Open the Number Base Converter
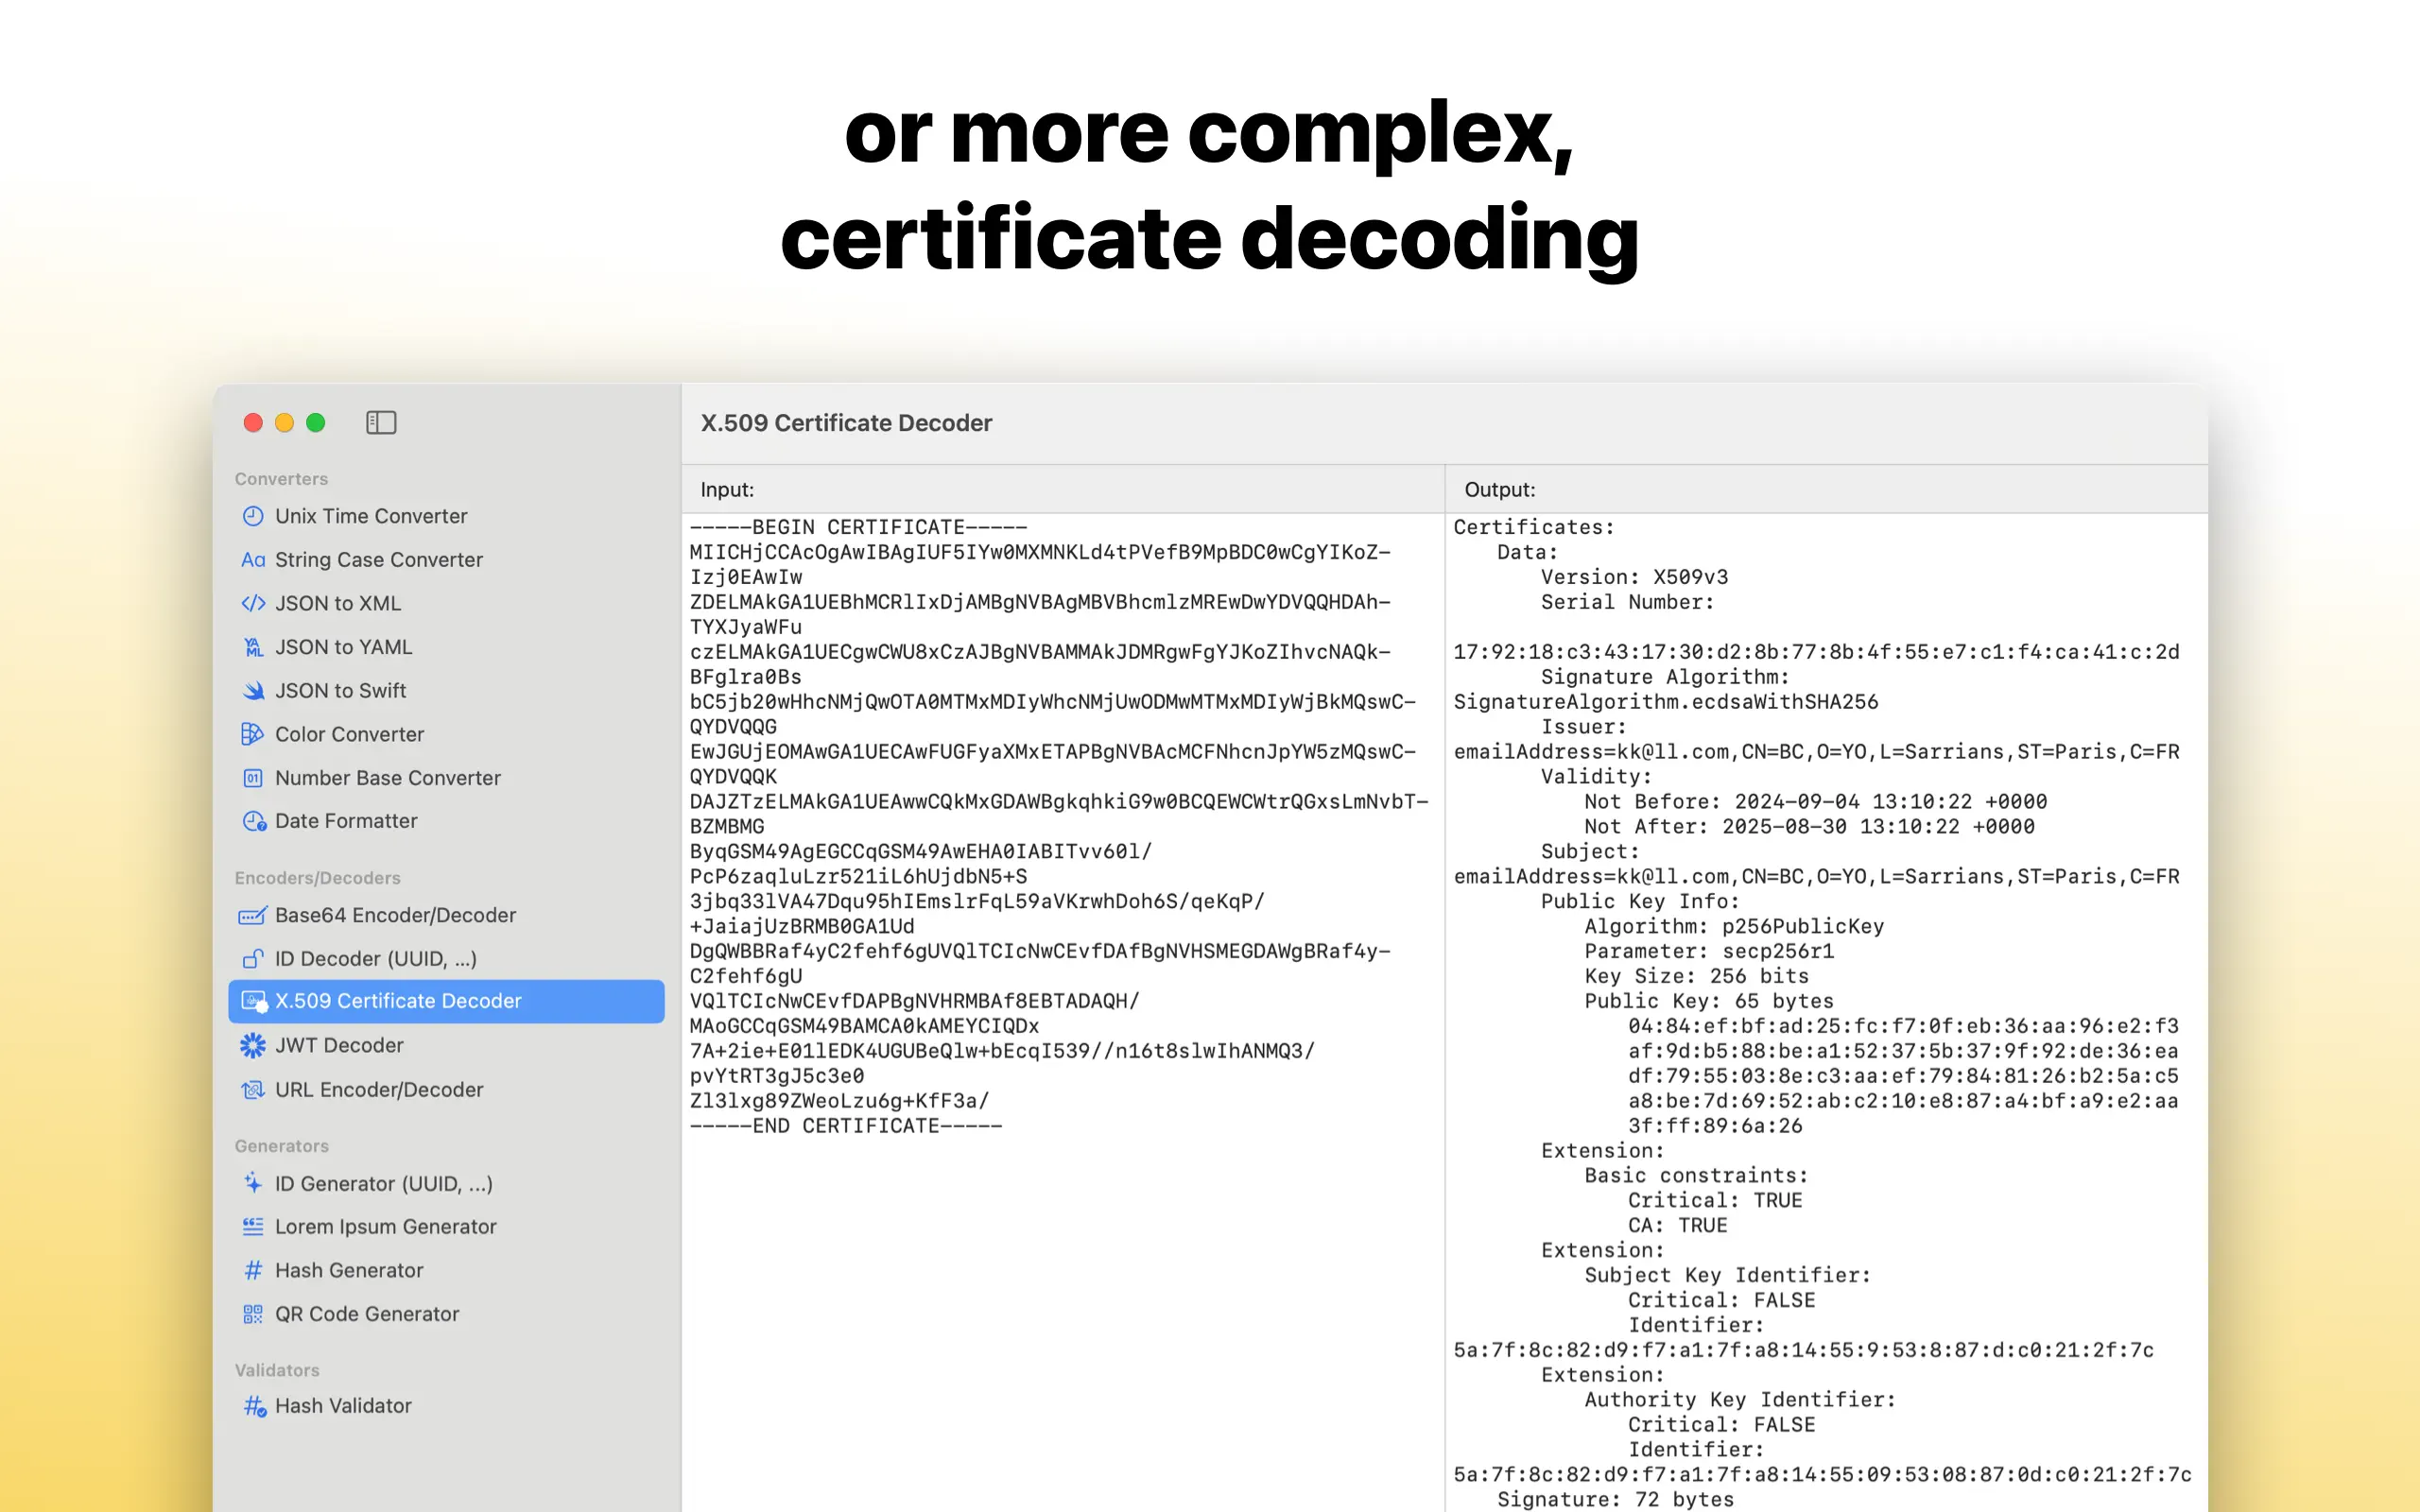The width and height of the screenshot is (2420, 1512). point(387,778)
